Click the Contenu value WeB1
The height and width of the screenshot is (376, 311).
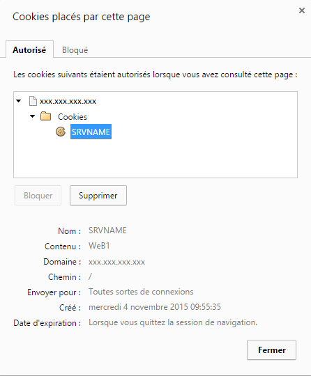click(99, 246)
